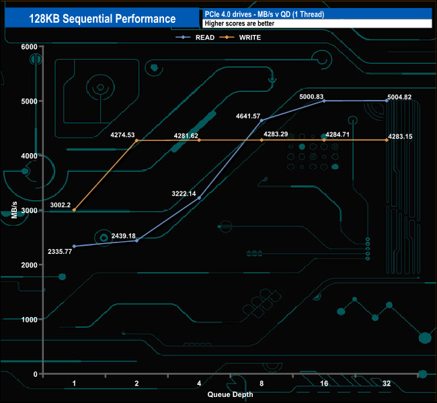Select the READ data point at 2335.77
The image size is (437, 403).
click(74, 247)
